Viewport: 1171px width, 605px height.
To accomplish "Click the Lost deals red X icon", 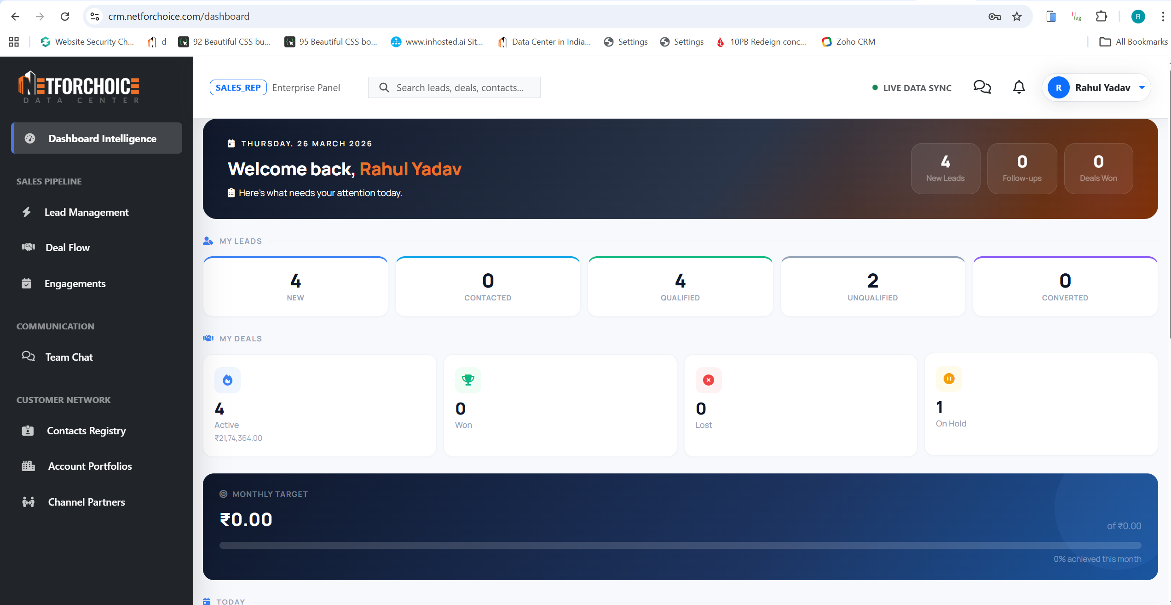I will 709,380.
